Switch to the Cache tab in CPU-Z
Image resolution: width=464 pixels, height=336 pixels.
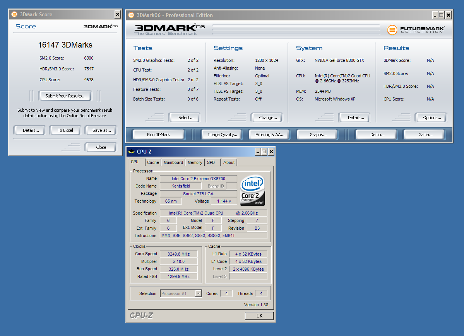coord(153,162)
